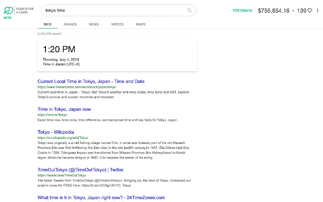
Task: Open the 24TimeZones.com result link
Action: coord(101,197)
